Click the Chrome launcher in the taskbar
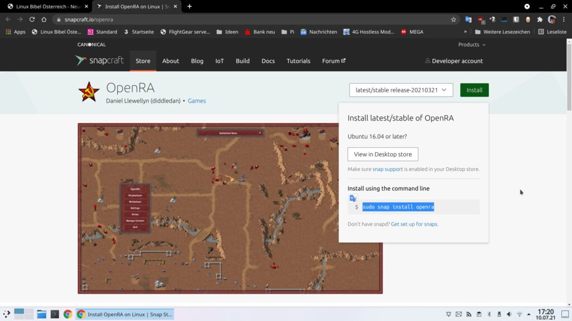 point(68,314)
